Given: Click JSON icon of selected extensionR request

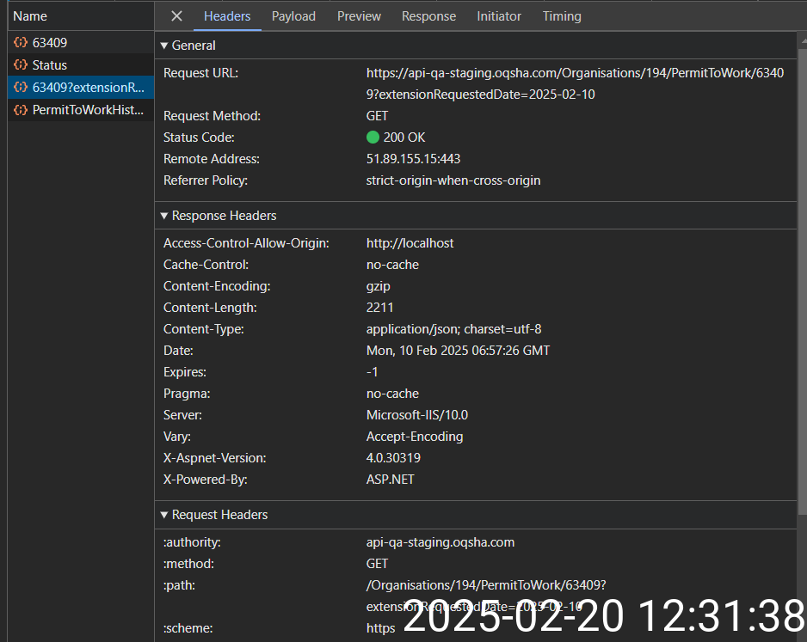Looking at the screenshot, I should [20, 88].
